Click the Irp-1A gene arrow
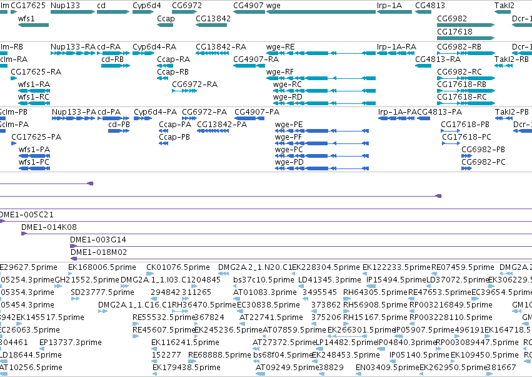The width and height of the screenshot is (532, 377). point(394,12)
